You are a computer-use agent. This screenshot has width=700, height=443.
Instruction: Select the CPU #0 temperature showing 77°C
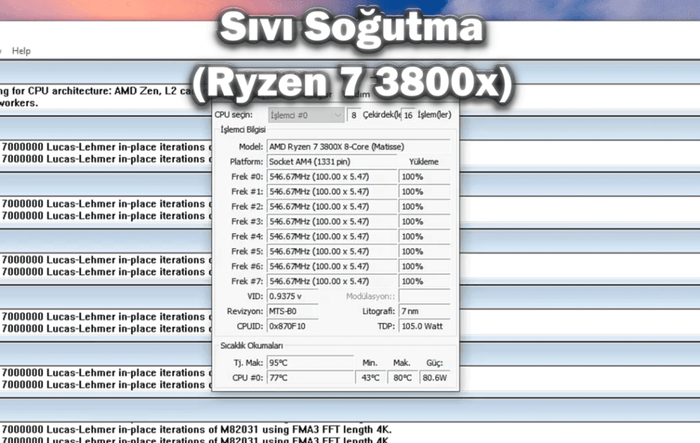click(x=309, y=377)
